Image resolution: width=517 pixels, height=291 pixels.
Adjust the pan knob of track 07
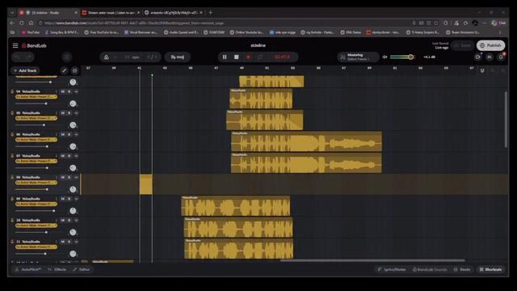tap(73, 168)
